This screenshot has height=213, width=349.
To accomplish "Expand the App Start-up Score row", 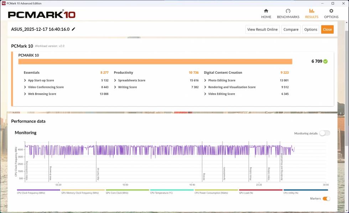I will point(25,80).
